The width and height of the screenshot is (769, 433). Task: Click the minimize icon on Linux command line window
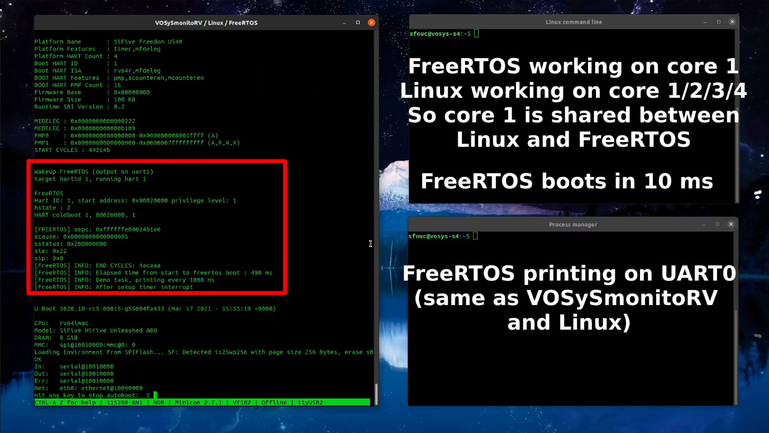(x=705, y=22)
